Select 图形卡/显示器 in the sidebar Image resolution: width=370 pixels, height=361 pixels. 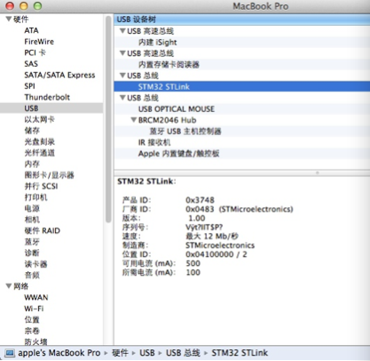(x=49, y=175)
